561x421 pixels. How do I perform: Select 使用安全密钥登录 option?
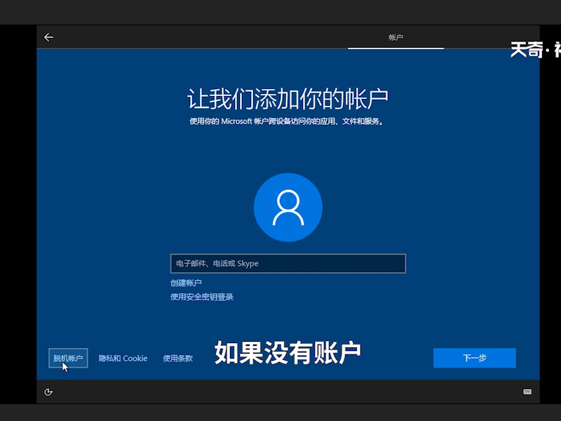pyautogui.click(x=201, y=298)
